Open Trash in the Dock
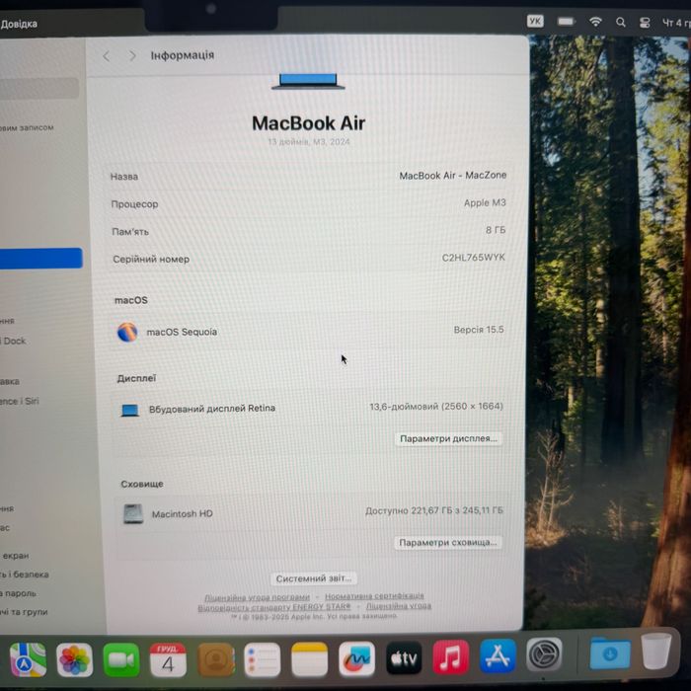 tap(655, 651)
